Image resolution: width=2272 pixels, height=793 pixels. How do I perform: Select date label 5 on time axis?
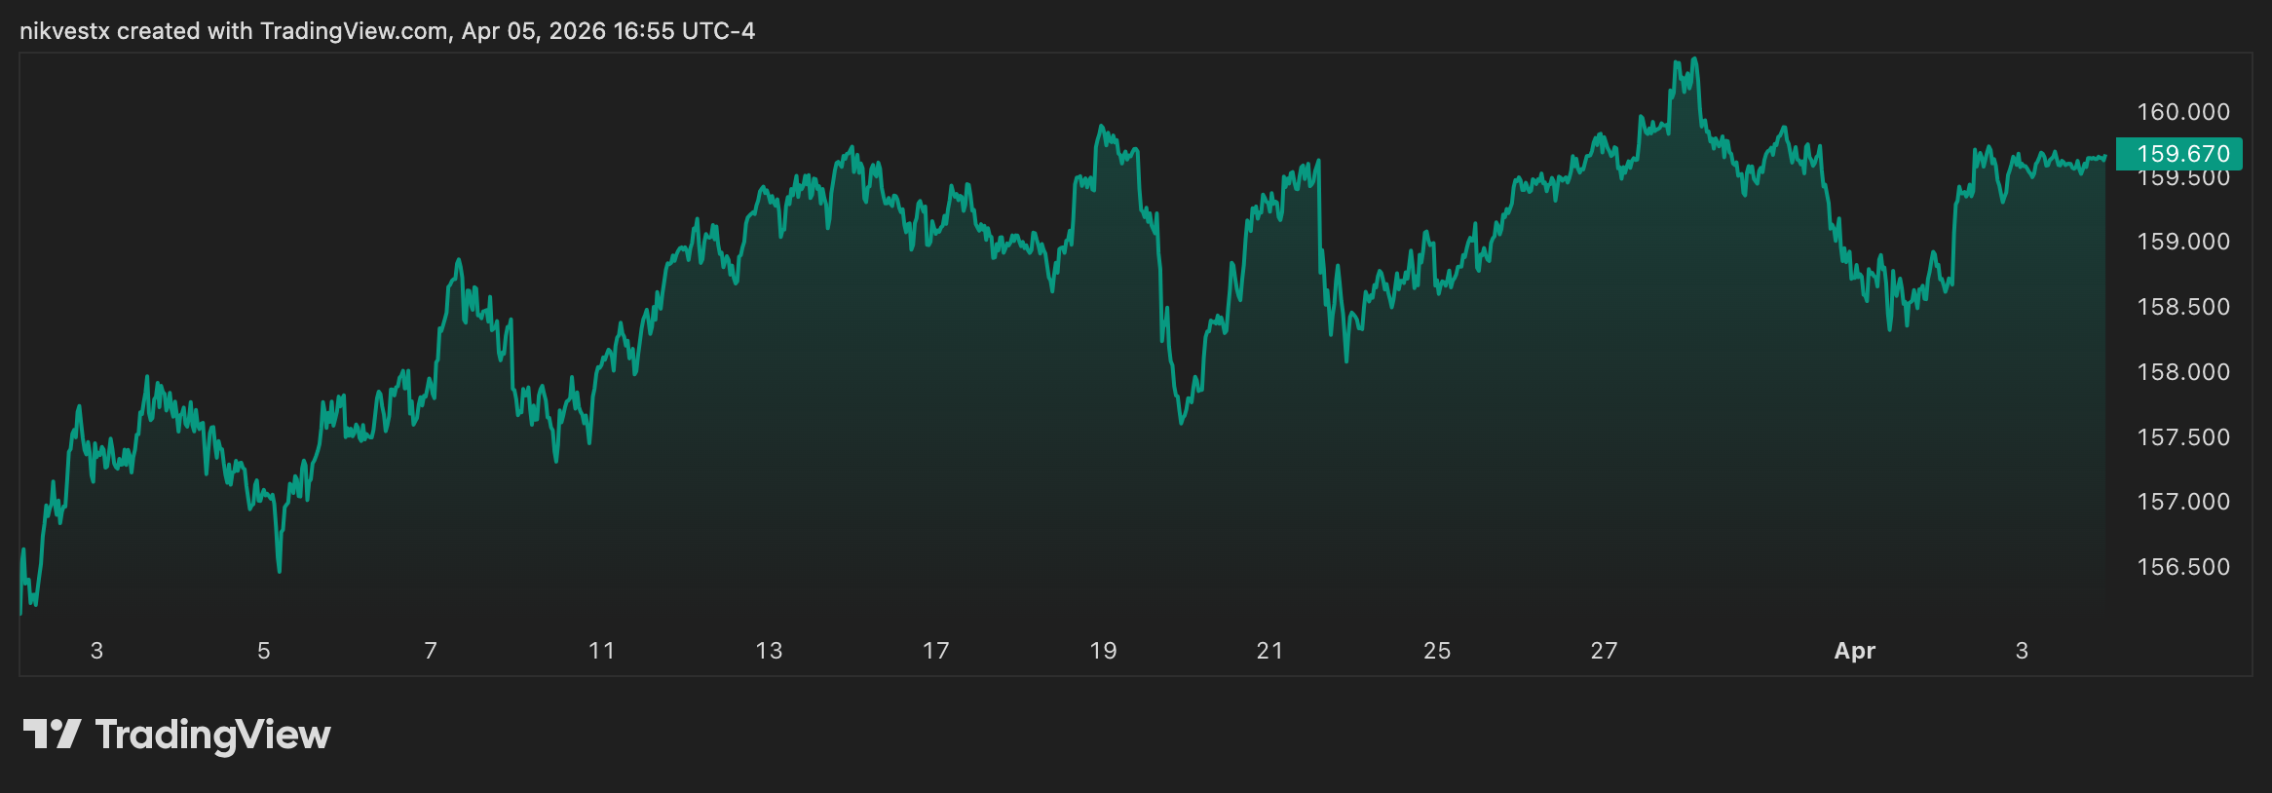[264, 651]
